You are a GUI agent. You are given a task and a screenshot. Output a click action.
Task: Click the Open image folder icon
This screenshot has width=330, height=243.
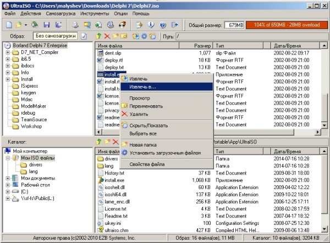click(19, 25)
